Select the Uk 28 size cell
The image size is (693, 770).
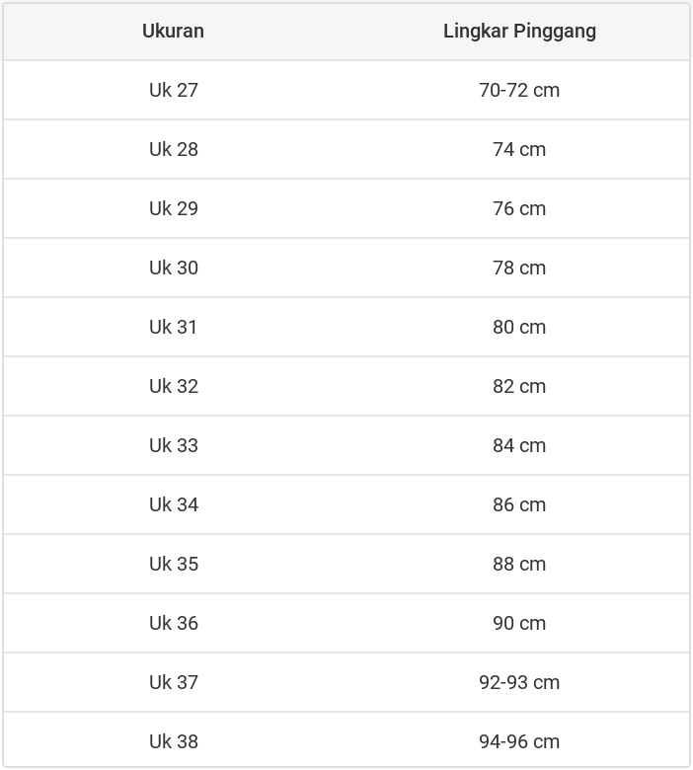pos(174,149)
